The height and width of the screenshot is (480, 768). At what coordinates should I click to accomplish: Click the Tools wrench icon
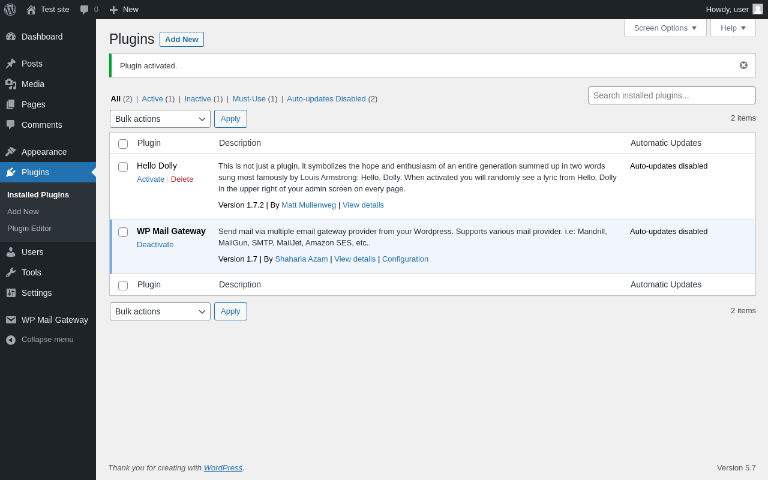pos(11,272)
